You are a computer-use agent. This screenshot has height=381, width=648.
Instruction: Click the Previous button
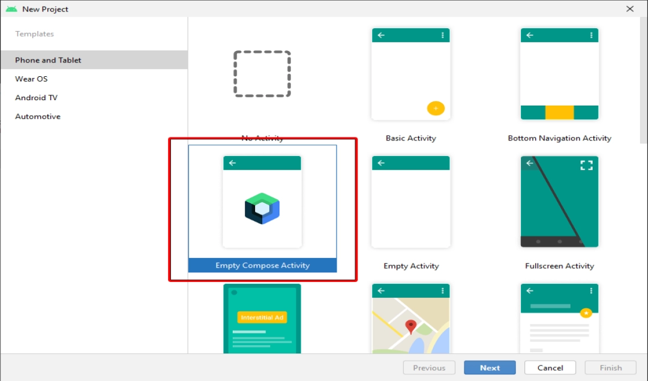[x=429, y=367]
